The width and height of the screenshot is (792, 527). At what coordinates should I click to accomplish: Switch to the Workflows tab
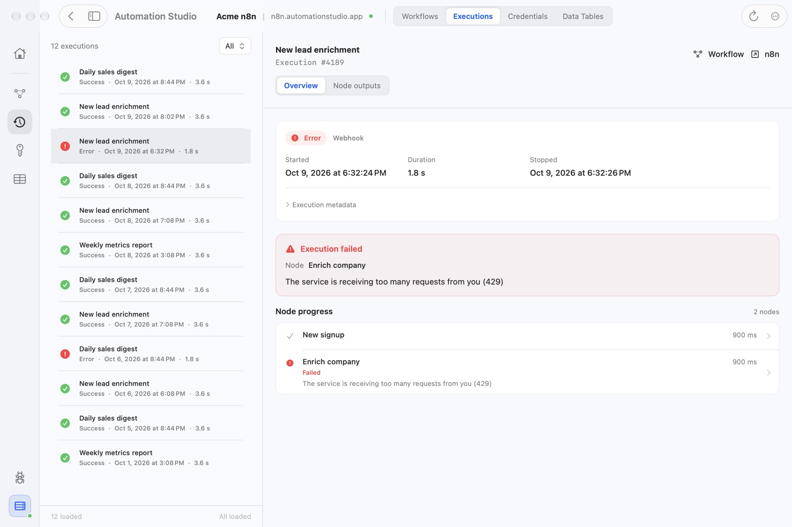click(x=420, y=16)
